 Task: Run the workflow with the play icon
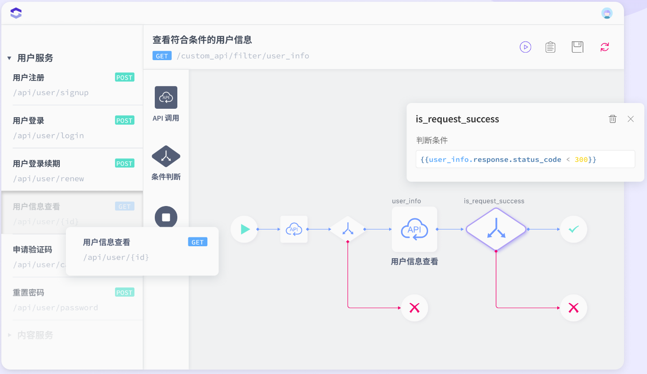pos(525,47)
